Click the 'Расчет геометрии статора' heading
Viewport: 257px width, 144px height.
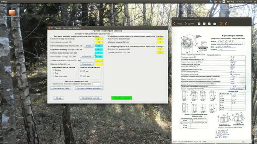point(107,31)
